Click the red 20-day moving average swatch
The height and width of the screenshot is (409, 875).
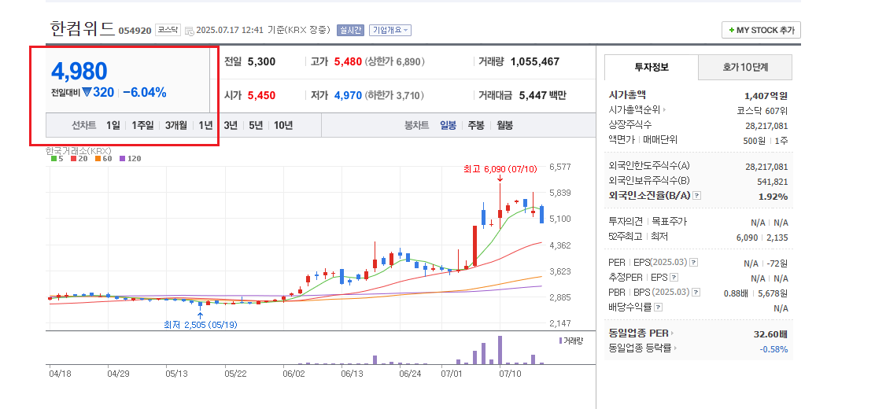pos(74,158)
